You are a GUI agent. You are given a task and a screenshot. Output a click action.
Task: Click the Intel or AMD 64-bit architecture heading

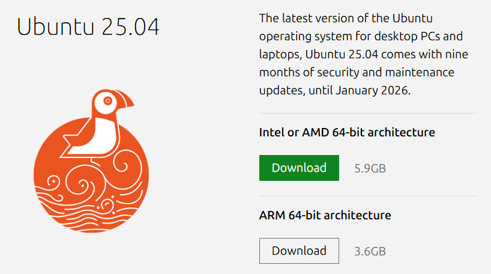347,132
